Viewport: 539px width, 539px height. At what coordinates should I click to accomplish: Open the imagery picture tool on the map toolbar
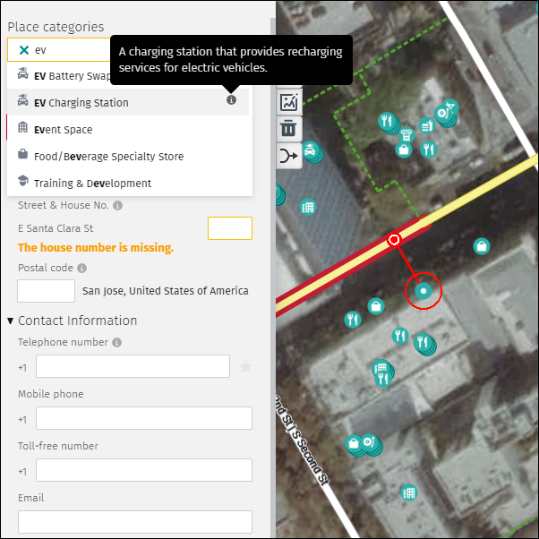289,102
